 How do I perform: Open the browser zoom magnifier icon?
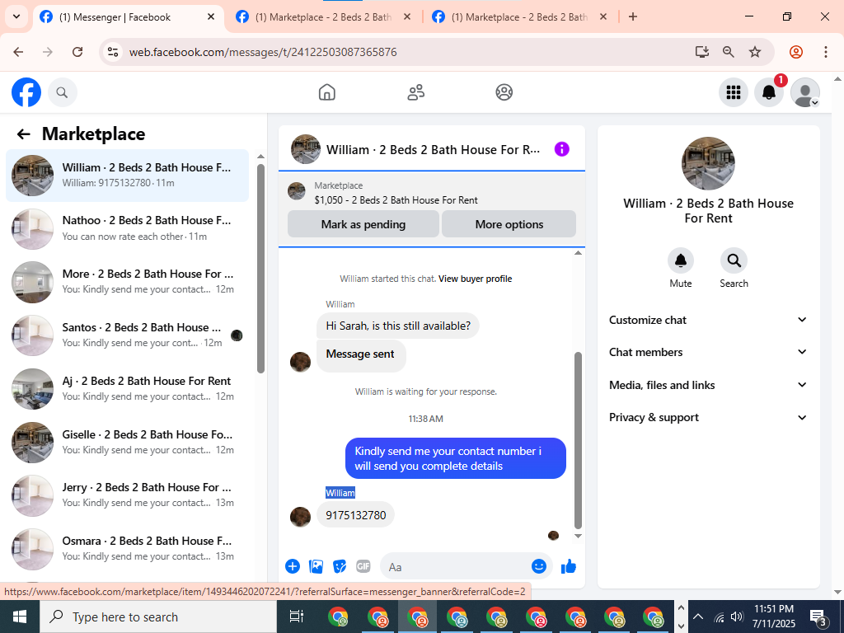729,52
